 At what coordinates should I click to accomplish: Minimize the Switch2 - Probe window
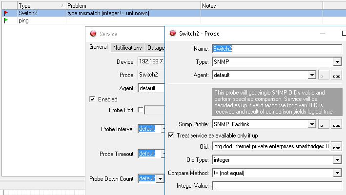pyautogui.click(x=323, y=34)
